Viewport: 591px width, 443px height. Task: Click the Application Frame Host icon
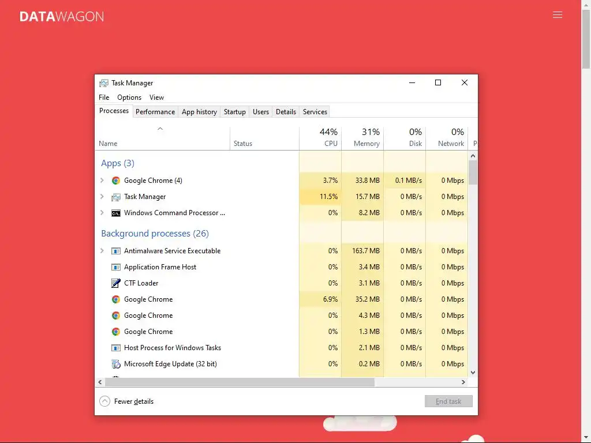[115, 267]
